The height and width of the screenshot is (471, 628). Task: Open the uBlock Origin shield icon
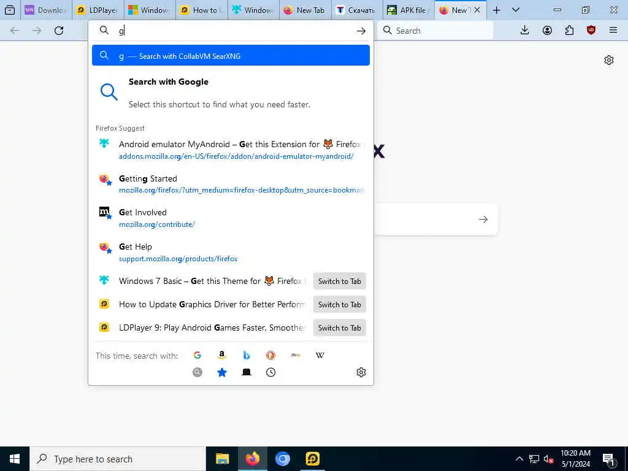point(591,31)
